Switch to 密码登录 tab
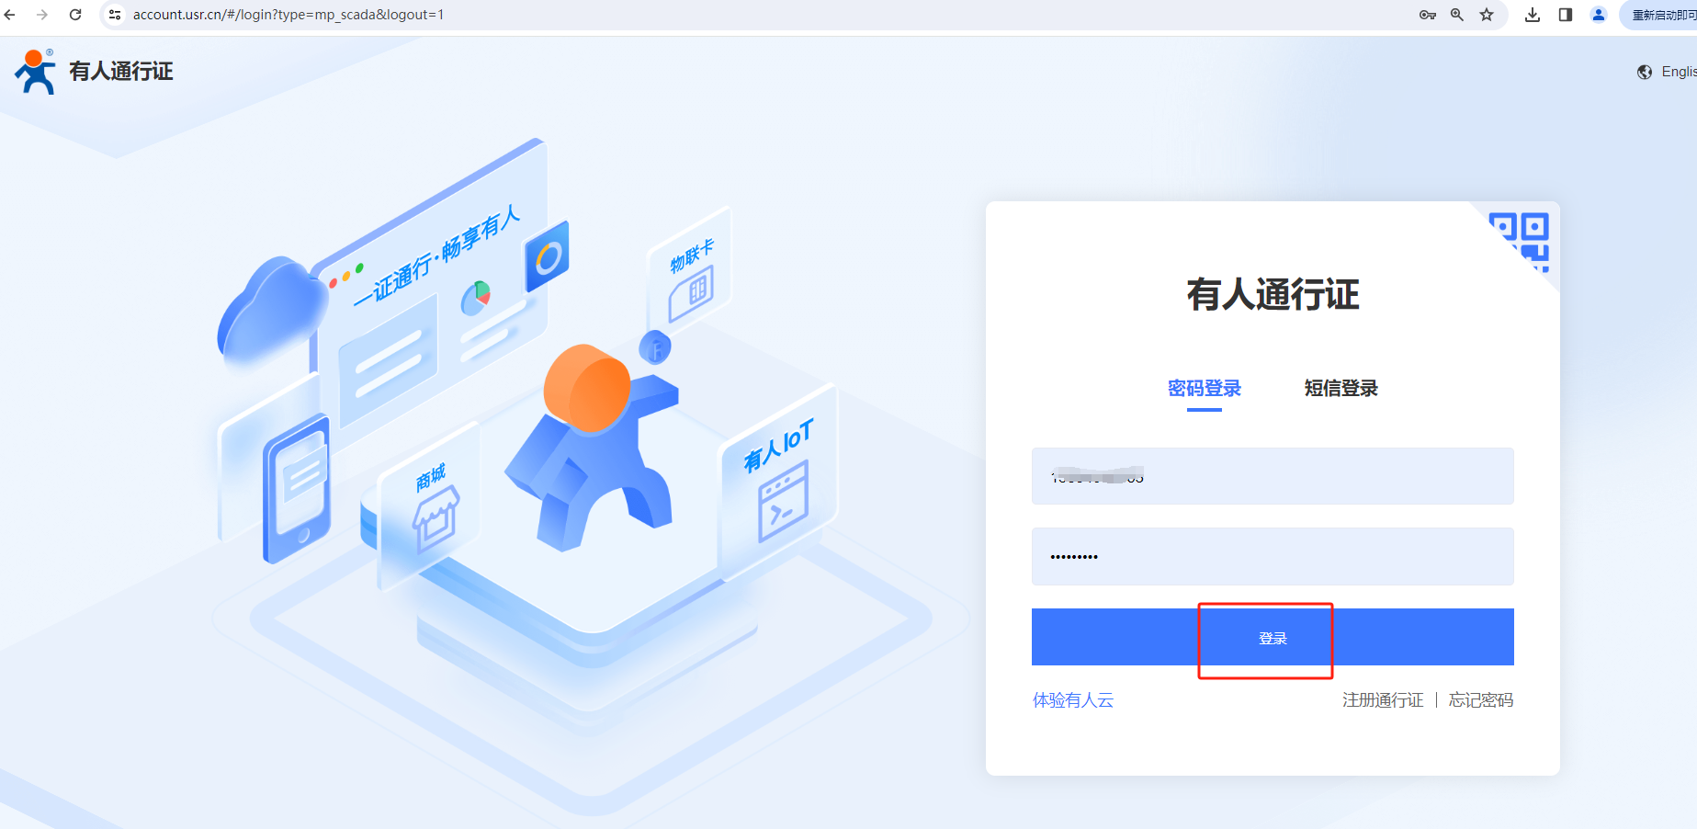The height and width of the screenshot is (829, 1697). pyautogui.click(x=1204, y=389)
